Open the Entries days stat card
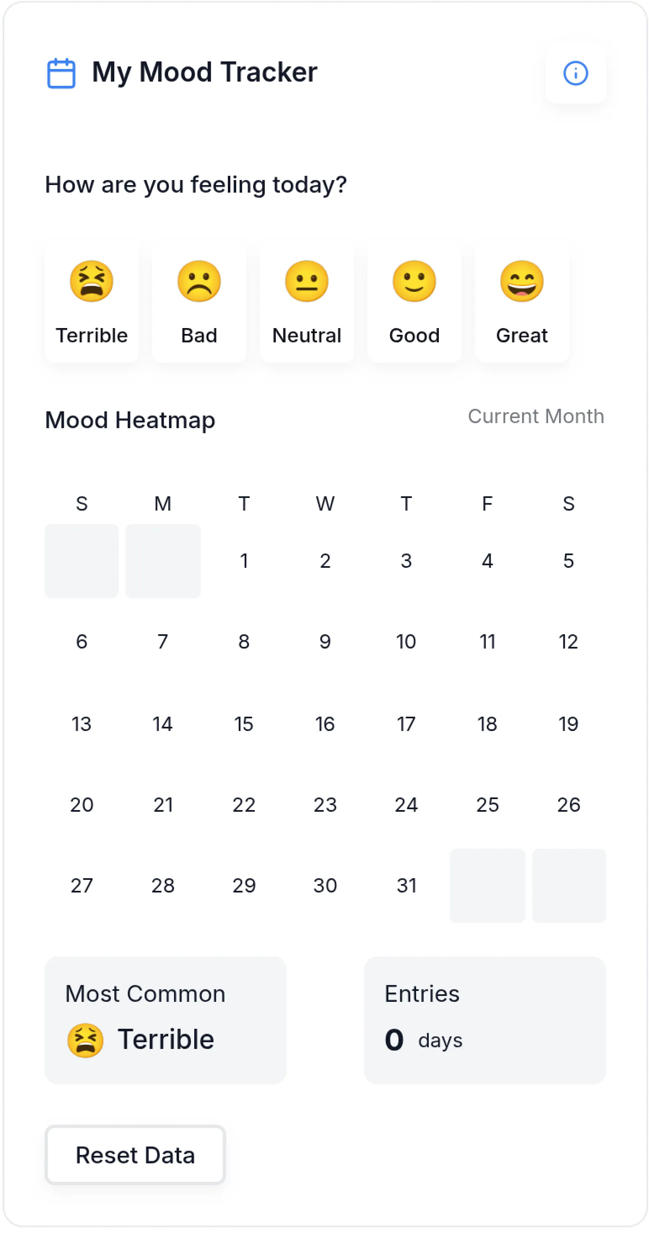649x1234 pixels. pos(484,1020)
